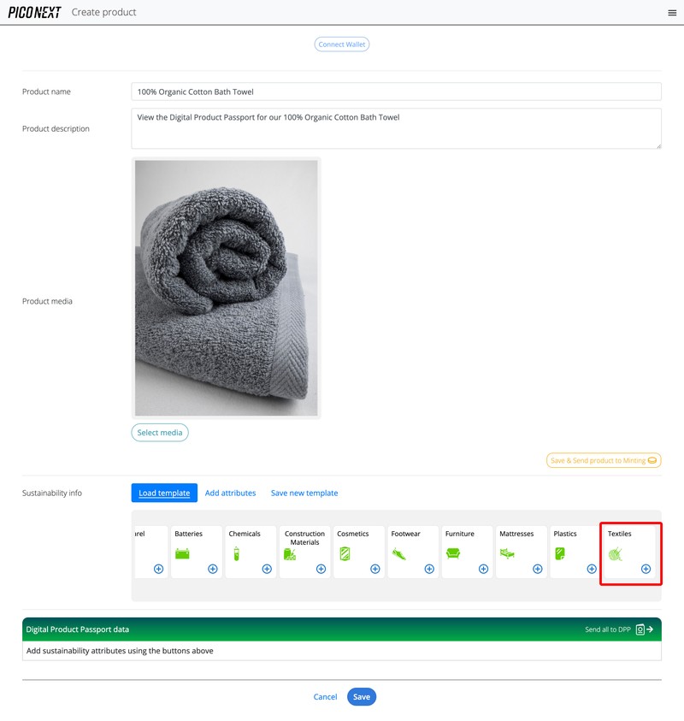Click into the Product name field
684x721 pixels.
coord(397,92)
